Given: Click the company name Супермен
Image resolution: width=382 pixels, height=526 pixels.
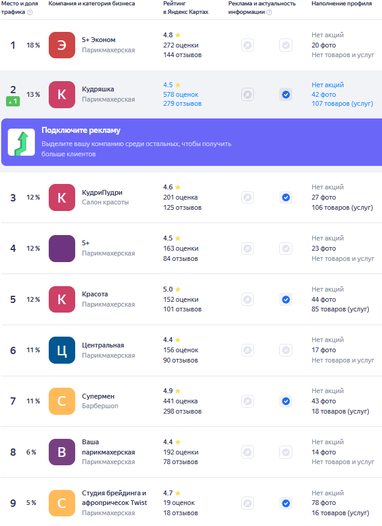Looking at the screenshot, I should click(98, 396).
